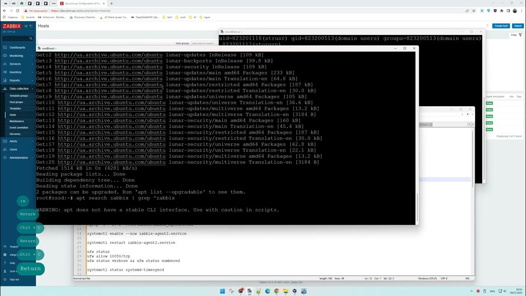Screen dimensions: 526x296
Task: Open Host groups submenu item
Action: point(16,102)
